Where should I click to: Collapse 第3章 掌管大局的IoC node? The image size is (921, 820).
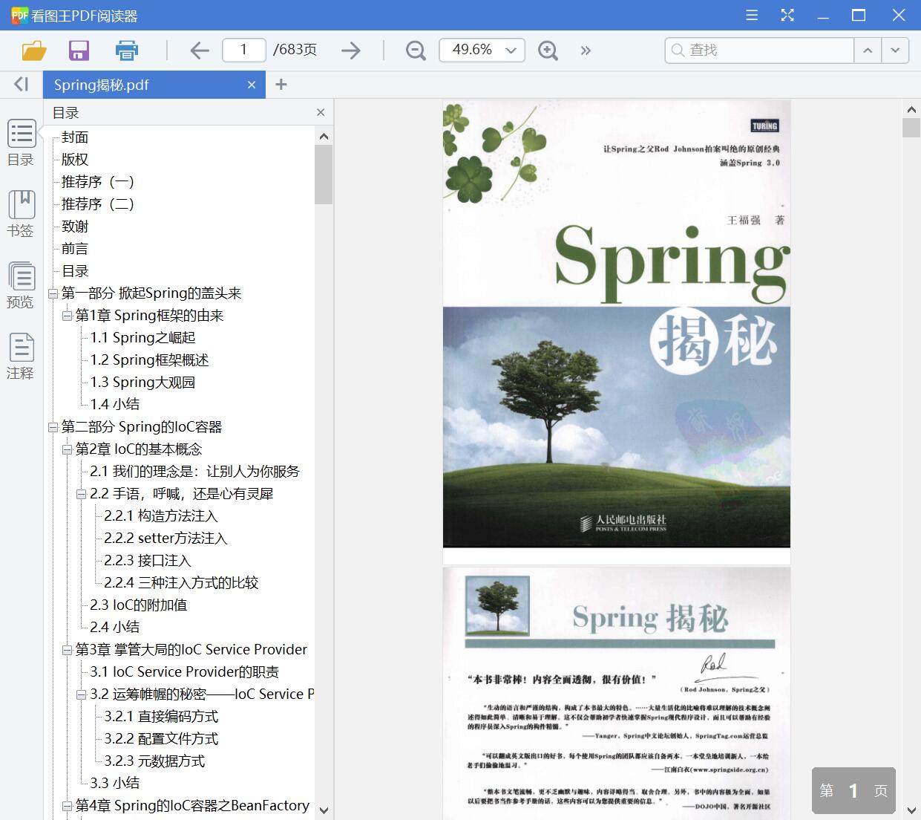[x=67, y=650]
